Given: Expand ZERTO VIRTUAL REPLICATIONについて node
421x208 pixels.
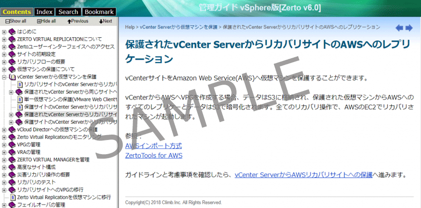Looking at the screenshot, I should click(x=4, y=39).
